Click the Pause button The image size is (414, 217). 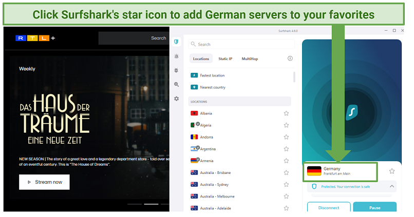pos(374,207)
